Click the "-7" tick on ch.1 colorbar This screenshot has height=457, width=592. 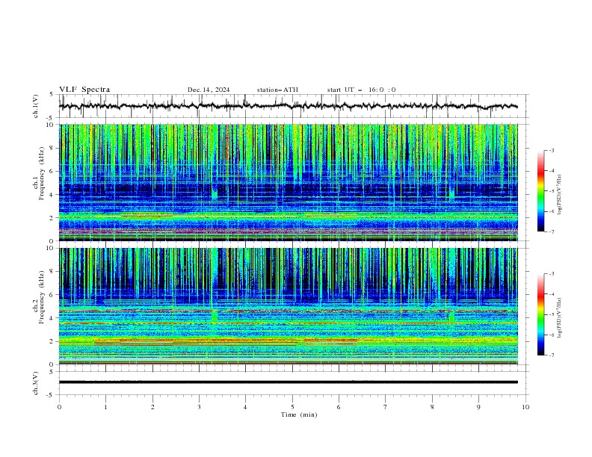click(x=551, y=231)
